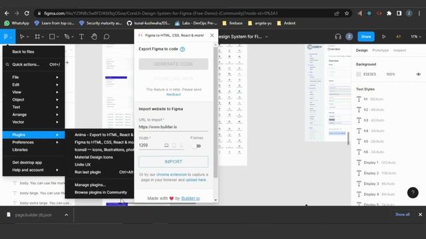The width and height of the screenshot is (426, 239).
Task: Select the Frame tool
Action: point(37,37)
